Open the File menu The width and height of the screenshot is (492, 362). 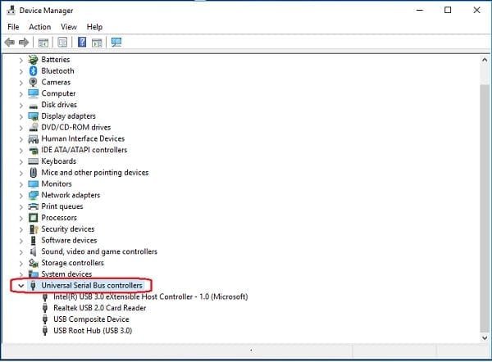pyautogui.click(x=13, y=27)
